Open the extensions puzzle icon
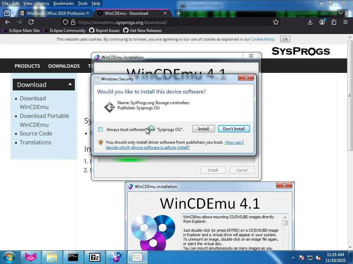 pos(334,22)
